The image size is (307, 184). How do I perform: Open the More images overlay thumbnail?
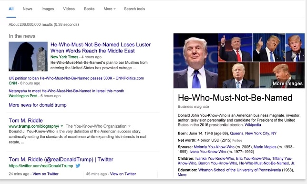click(x=282, y=75)
